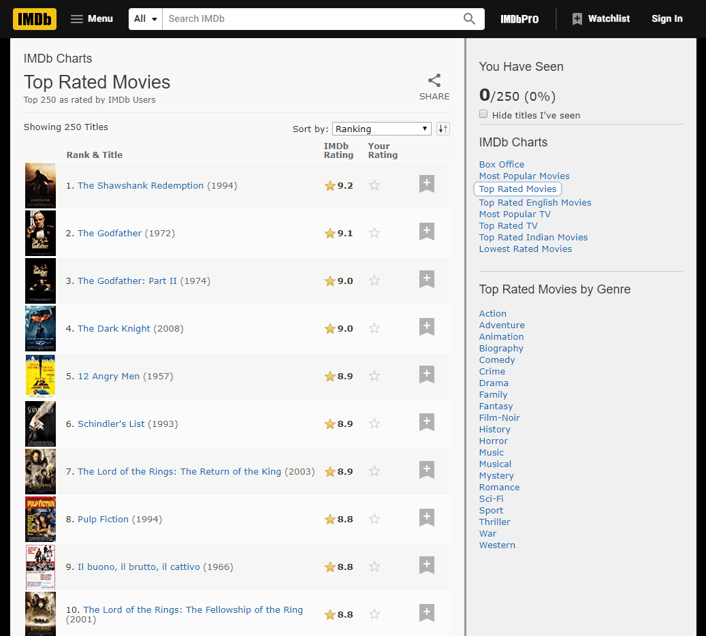This screenshot has width=706, height=636.
Task: Add Schindler's List to watchlist
Action: (x=427, y=422)
